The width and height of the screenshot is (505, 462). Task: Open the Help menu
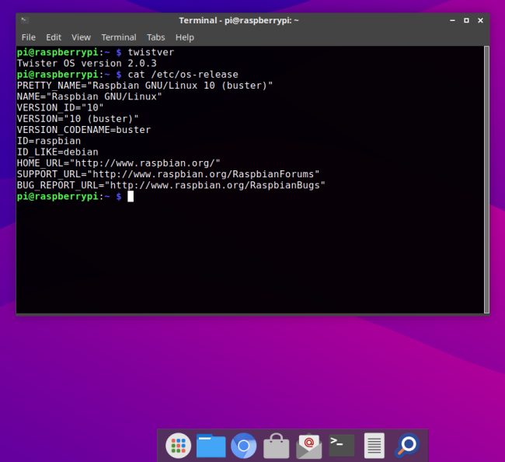coord(185,37)
